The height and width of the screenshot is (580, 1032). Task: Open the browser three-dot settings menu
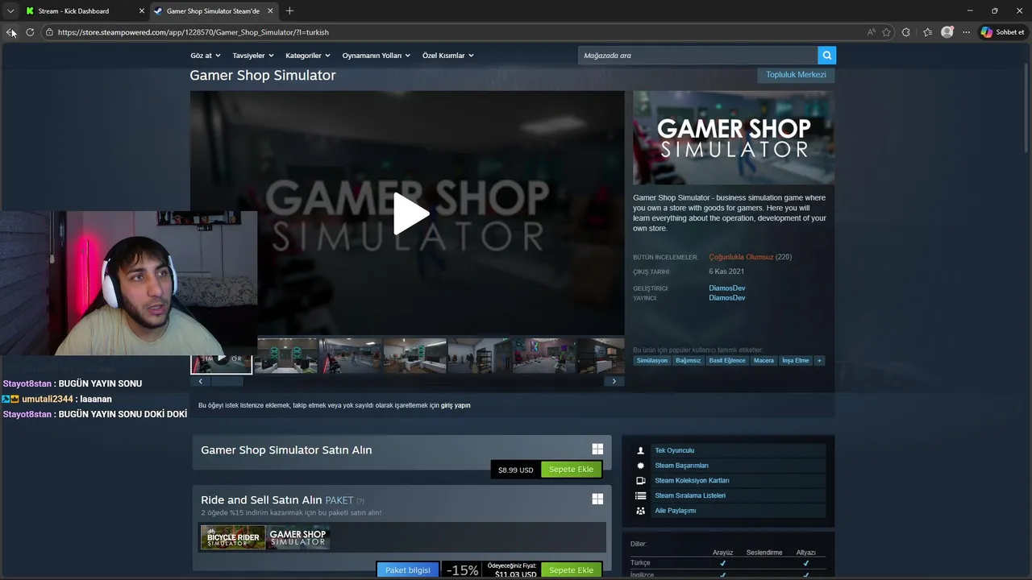964,32
